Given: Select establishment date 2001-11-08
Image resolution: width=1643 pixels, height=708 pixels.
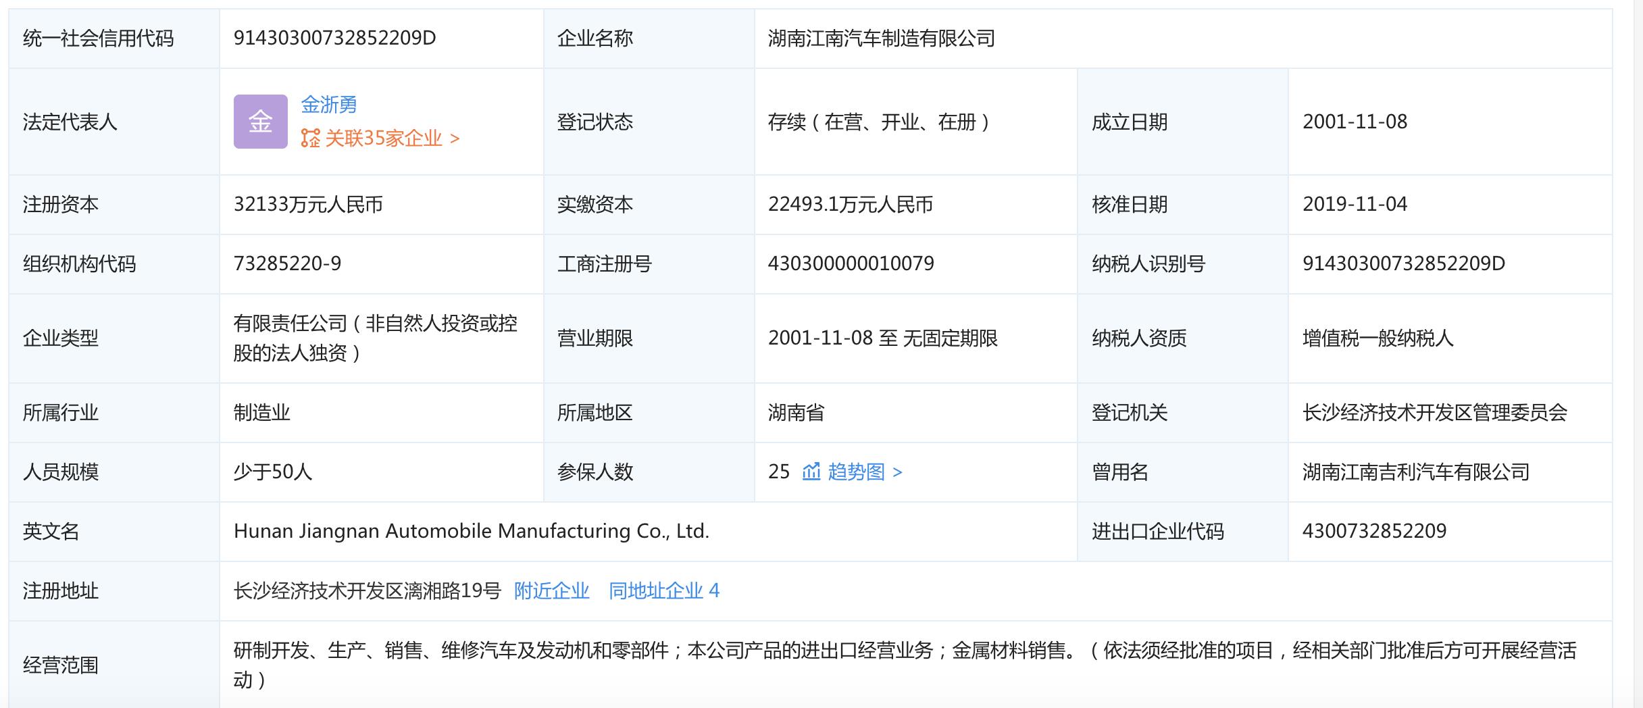Looking at the screenshot, I should 1355,122.
